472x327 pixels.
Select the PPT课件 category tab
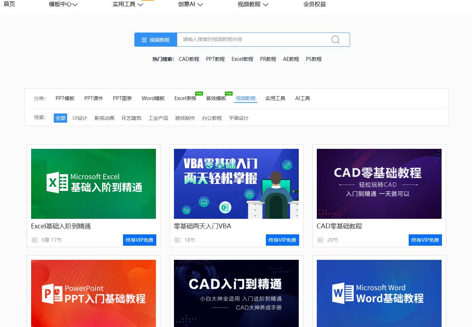94,98
